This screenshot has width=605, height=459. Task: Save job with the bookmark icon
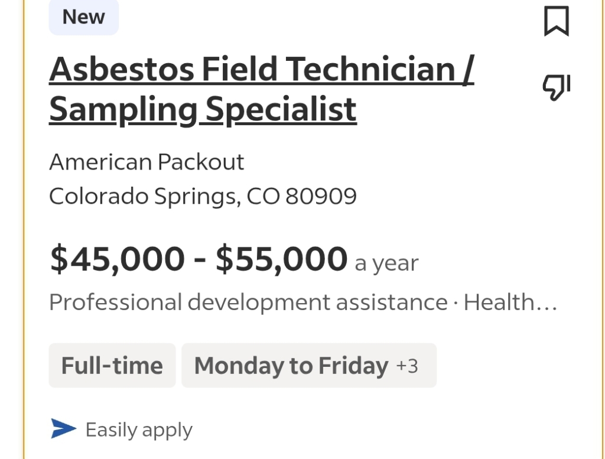pyautogui.click(x=557, y=21)
